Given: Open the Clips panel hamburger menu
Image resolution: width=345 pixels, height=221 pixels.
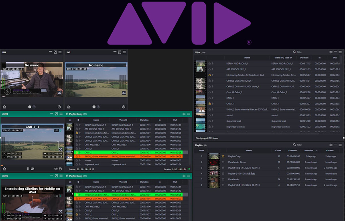Looking at the screenshot, I should point(340,52).
